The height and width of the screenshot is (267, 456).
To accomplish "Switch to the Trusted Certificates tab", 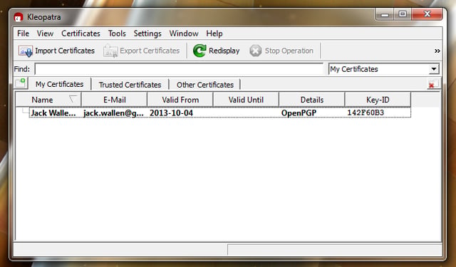I will (130, 85).
